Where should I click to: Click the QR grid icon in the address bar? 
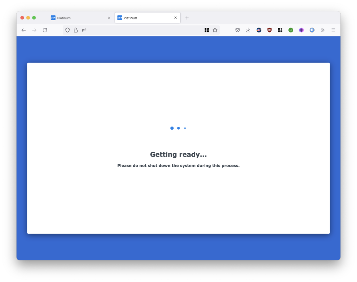point(207,30)
